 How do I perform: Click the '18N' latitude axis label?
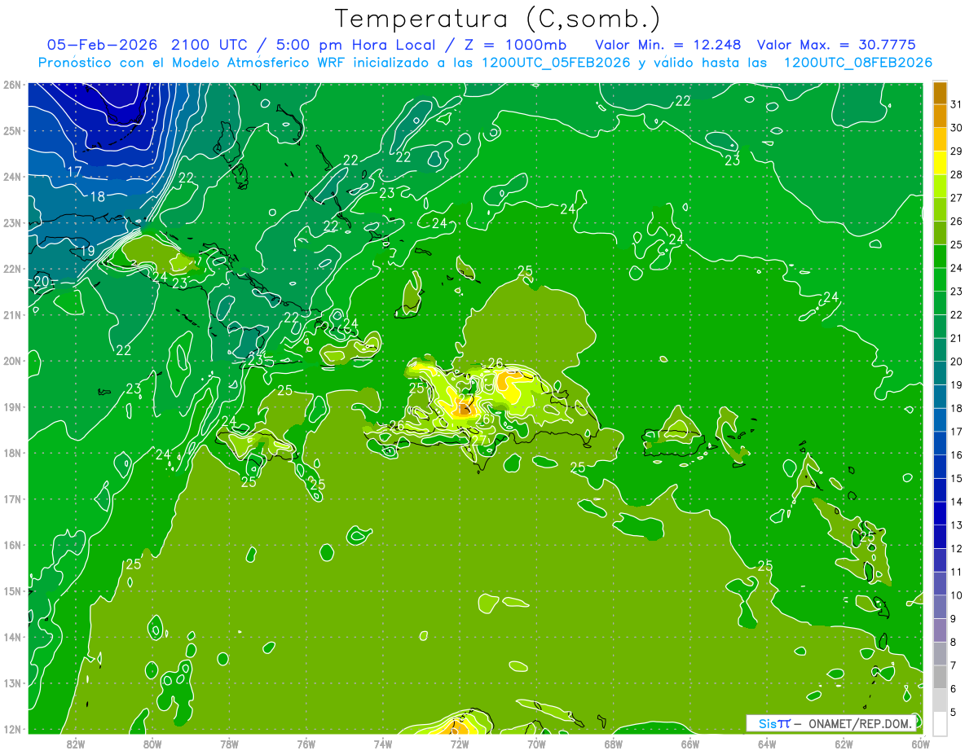(11, 453)
